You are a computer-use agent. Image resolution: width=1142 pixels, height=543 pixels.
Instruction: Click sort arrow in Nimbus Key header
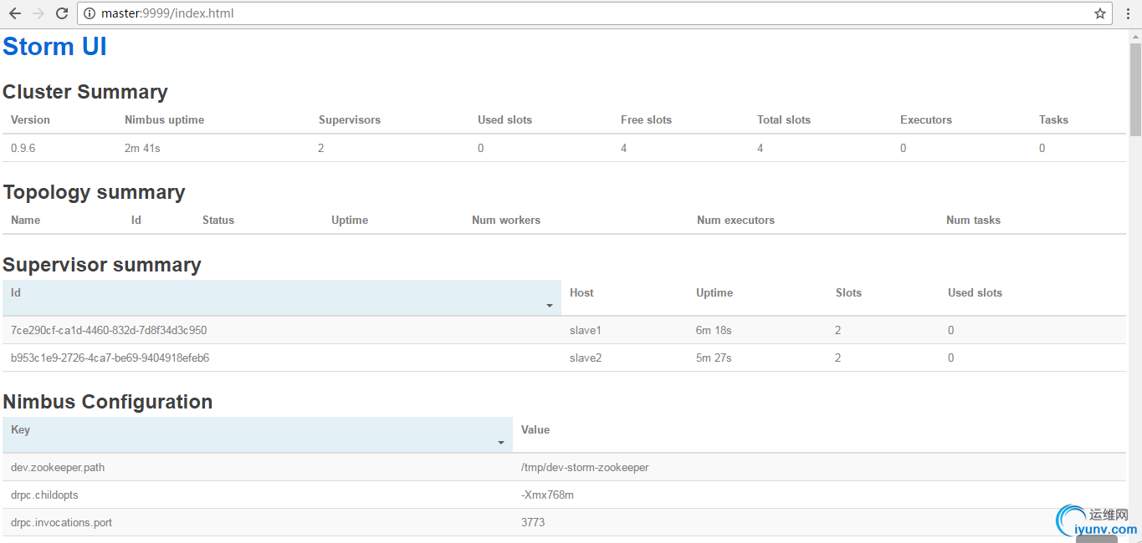tap(501, 443)
